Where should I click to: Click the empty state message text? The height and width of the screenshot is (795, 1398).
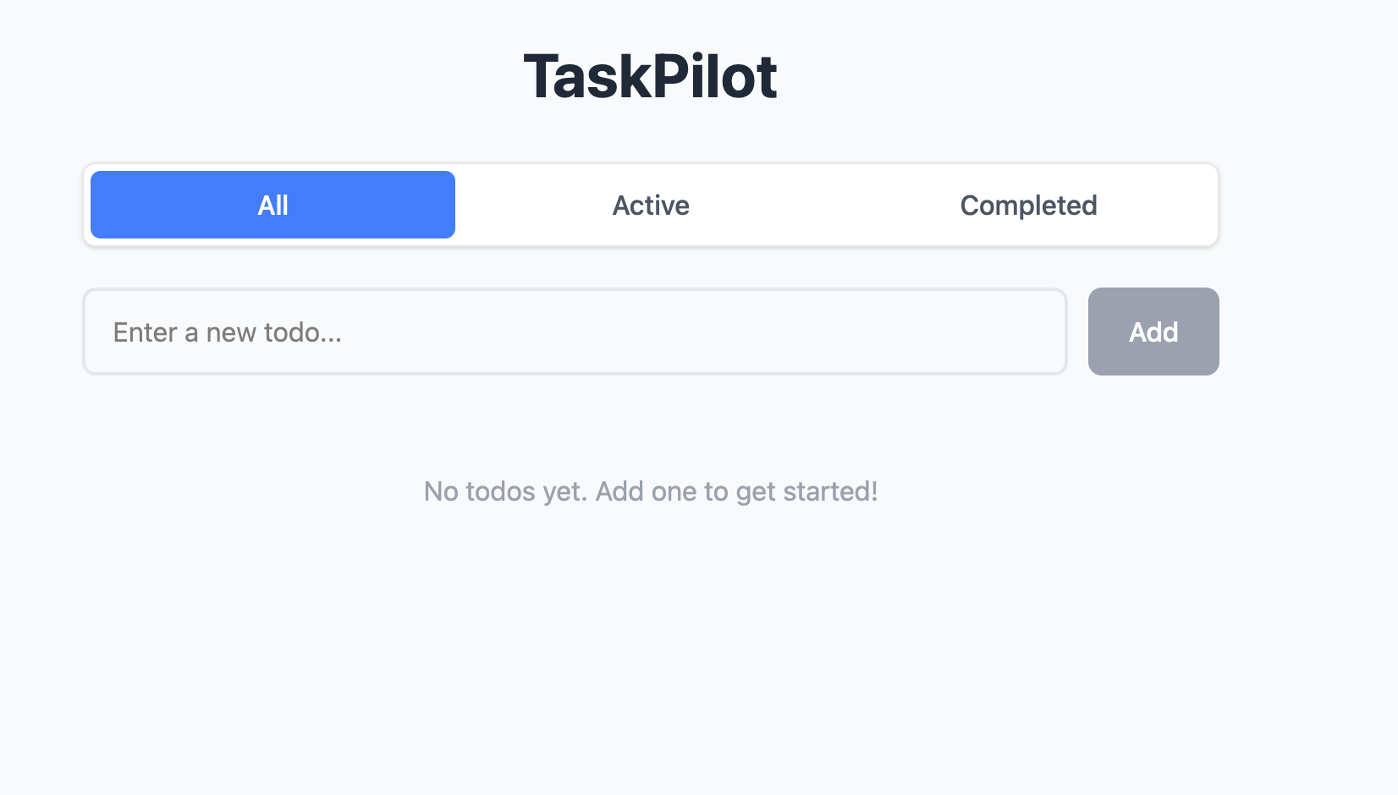(651, 491)
